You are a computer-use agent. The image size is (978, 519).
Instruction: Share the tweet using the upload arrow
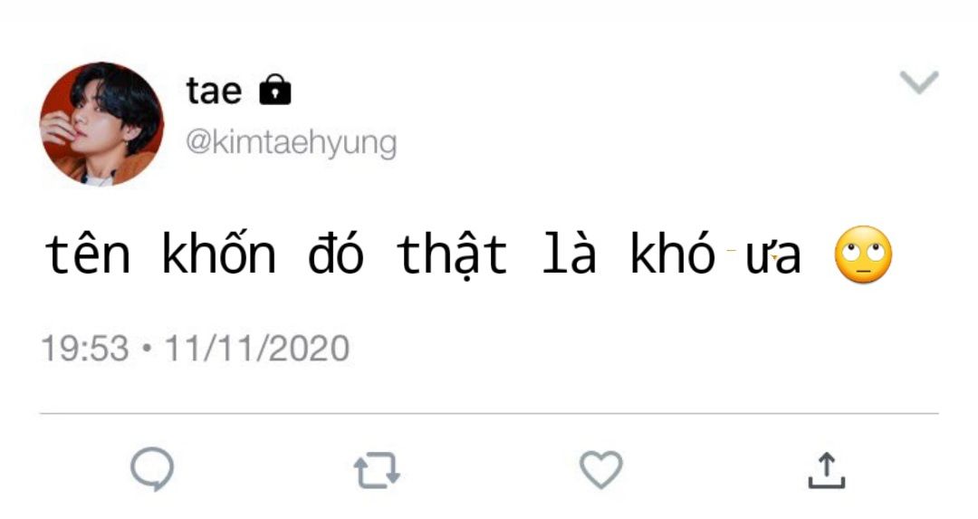click(x=827, y=470)
